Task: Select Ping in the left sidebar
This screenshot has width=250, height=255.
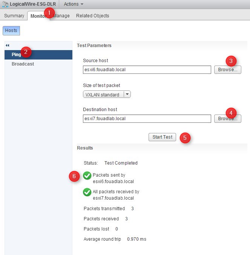Action: pyautogui.click(x=16, y=55)
